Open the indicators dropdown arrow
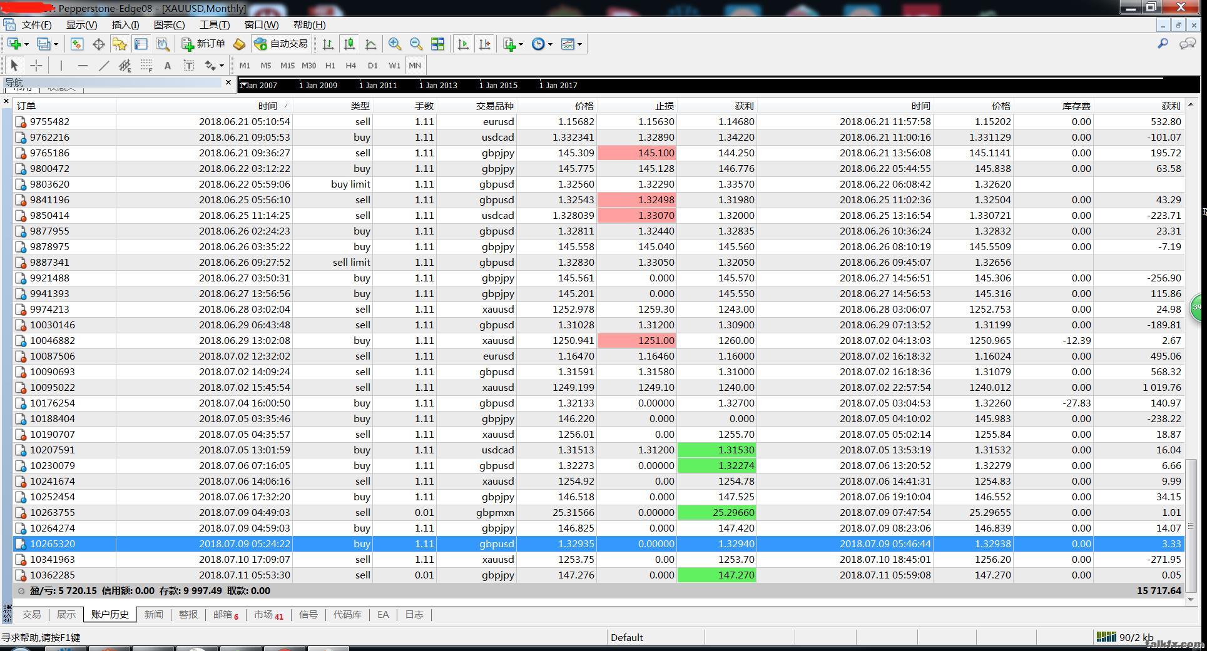Screen dimensions: 1207x651 521,44
